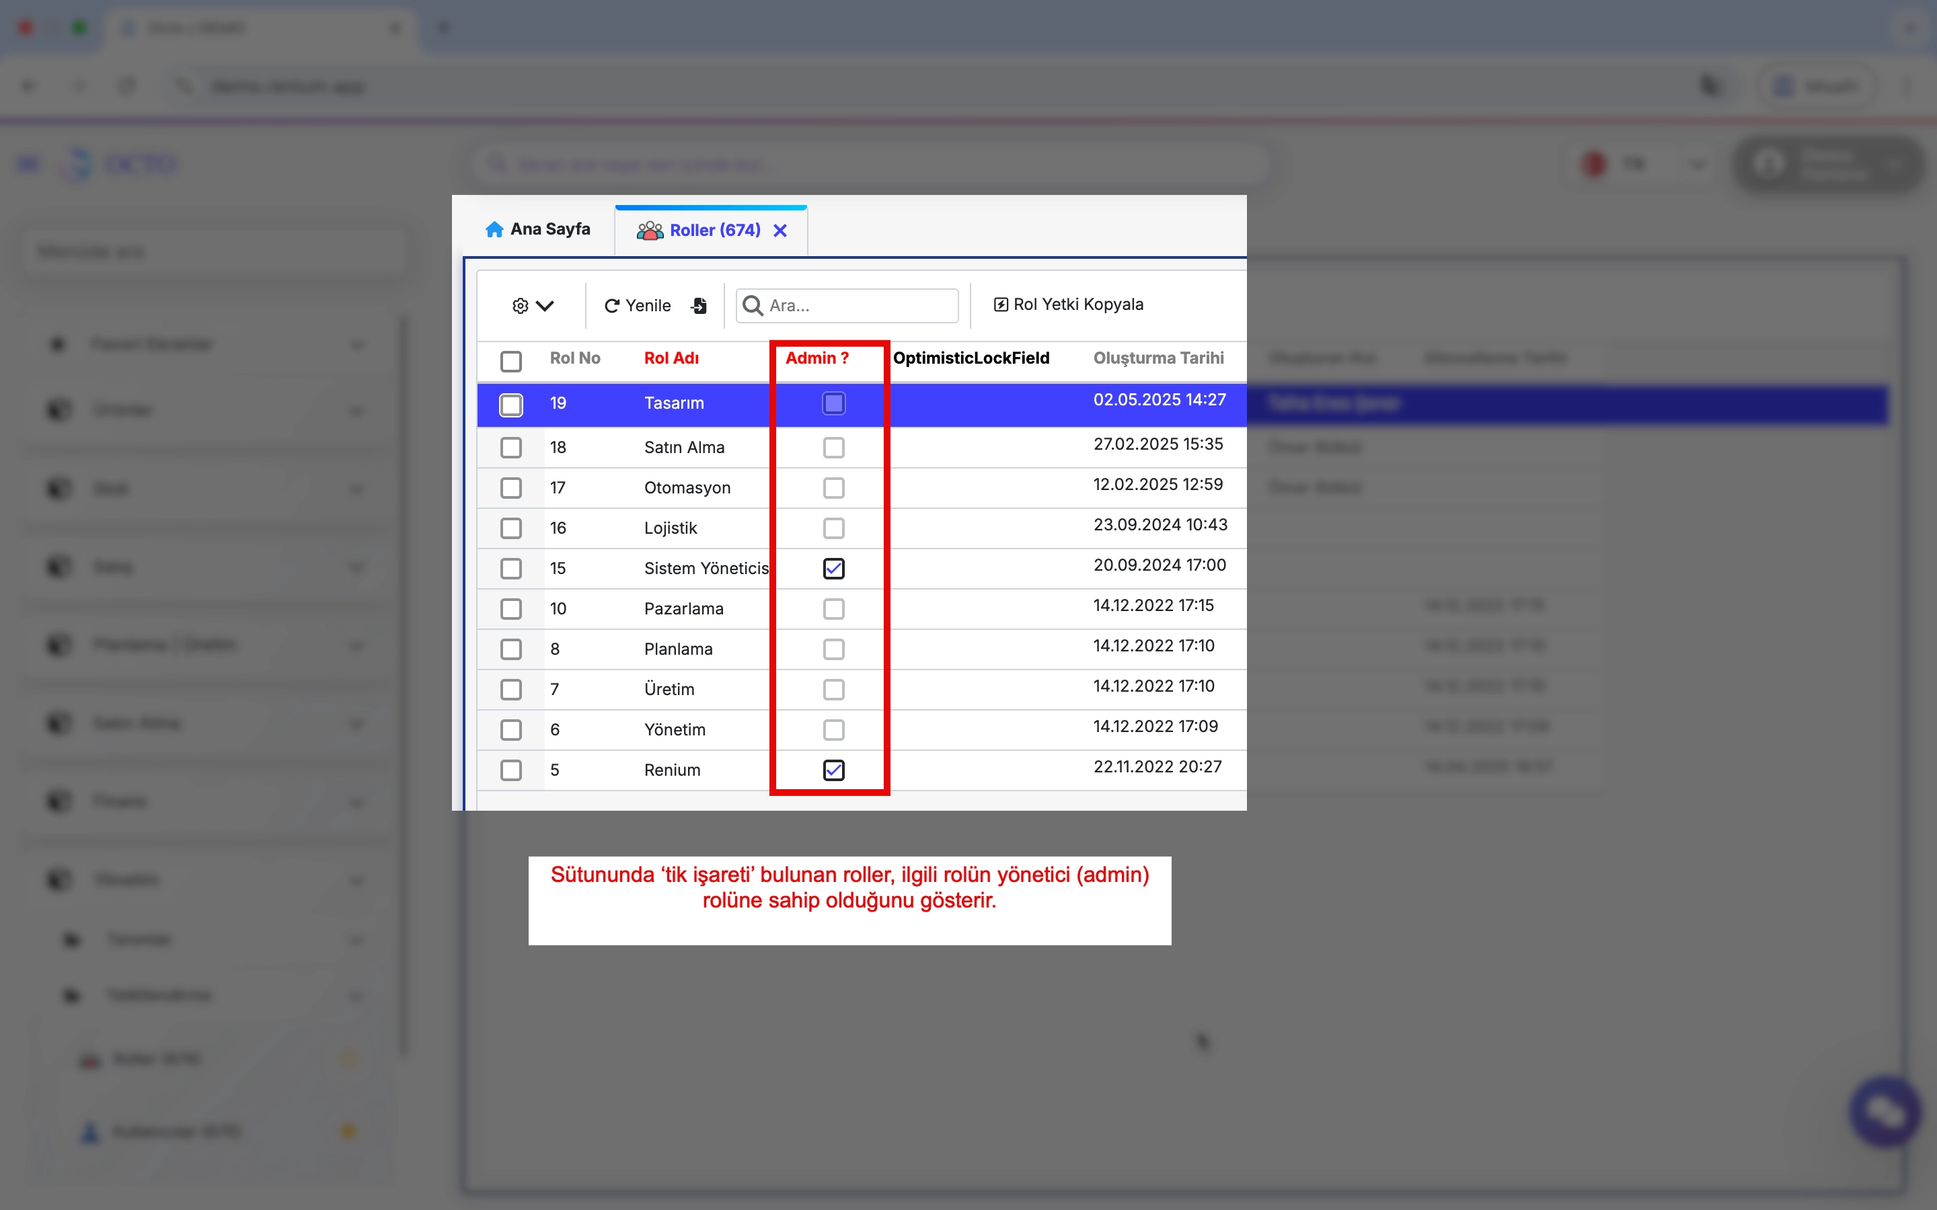
Task: Open the chat bubble button bottom right
Action: pos(1886,1111)
